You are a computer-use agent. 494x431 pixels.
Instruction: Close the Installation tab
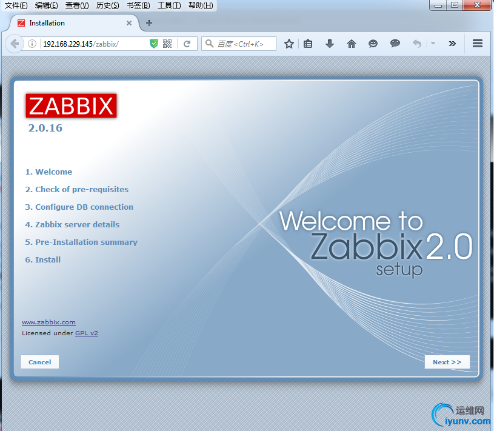(x=129, y=23)
